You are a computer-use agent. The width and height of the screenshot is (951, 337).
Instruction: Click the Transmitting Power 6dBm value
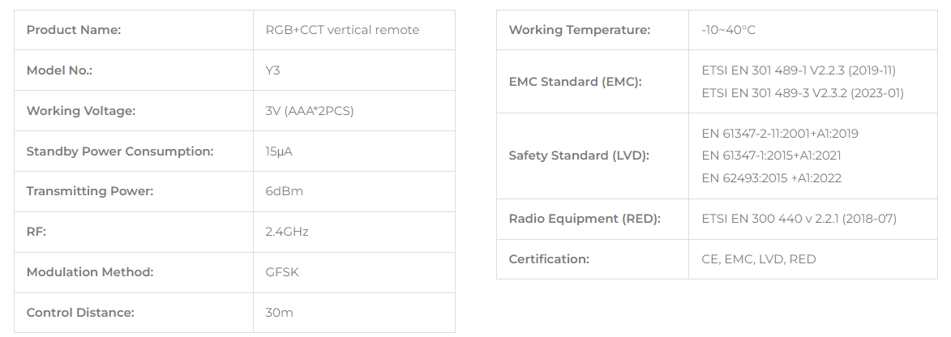(284, 191)
